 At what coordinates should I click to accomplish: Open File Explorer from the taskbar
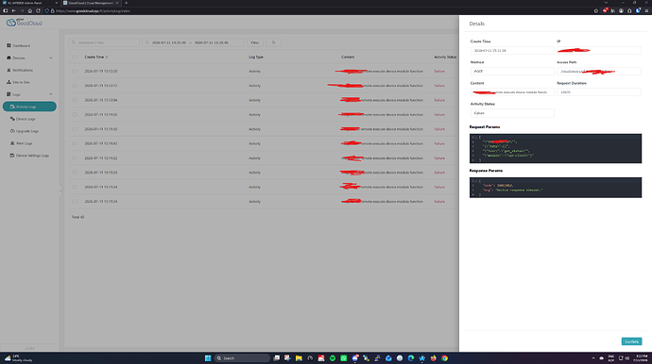(299, 357)
